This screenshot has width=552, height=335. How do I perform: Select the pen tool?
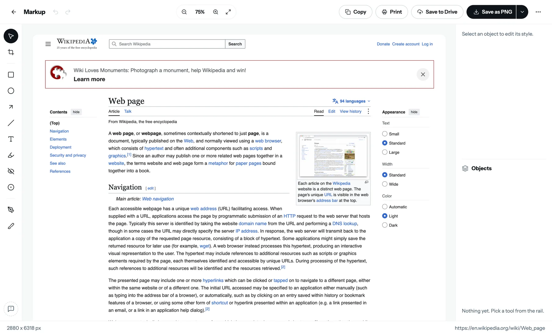(11, 210)
